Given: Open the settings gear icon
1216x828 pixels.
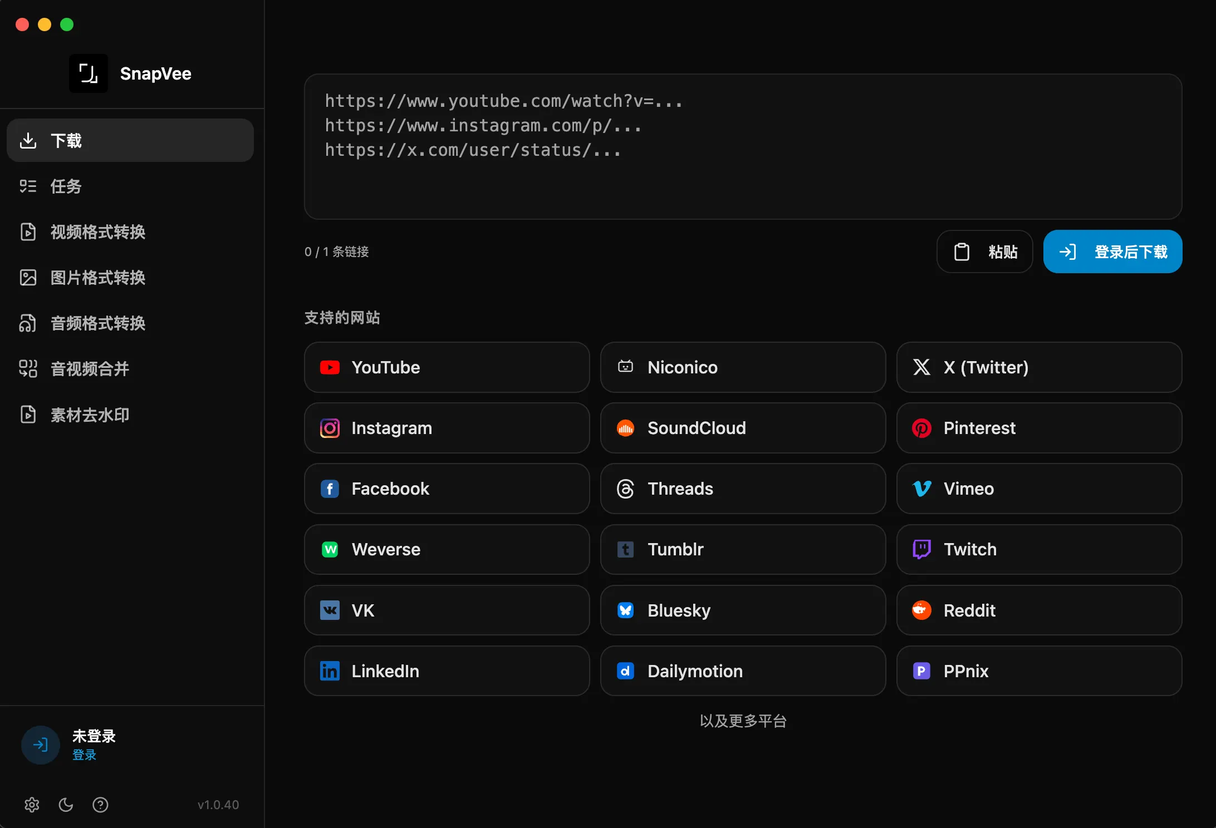Looking at the screenshot, I should tap(32, 805).
